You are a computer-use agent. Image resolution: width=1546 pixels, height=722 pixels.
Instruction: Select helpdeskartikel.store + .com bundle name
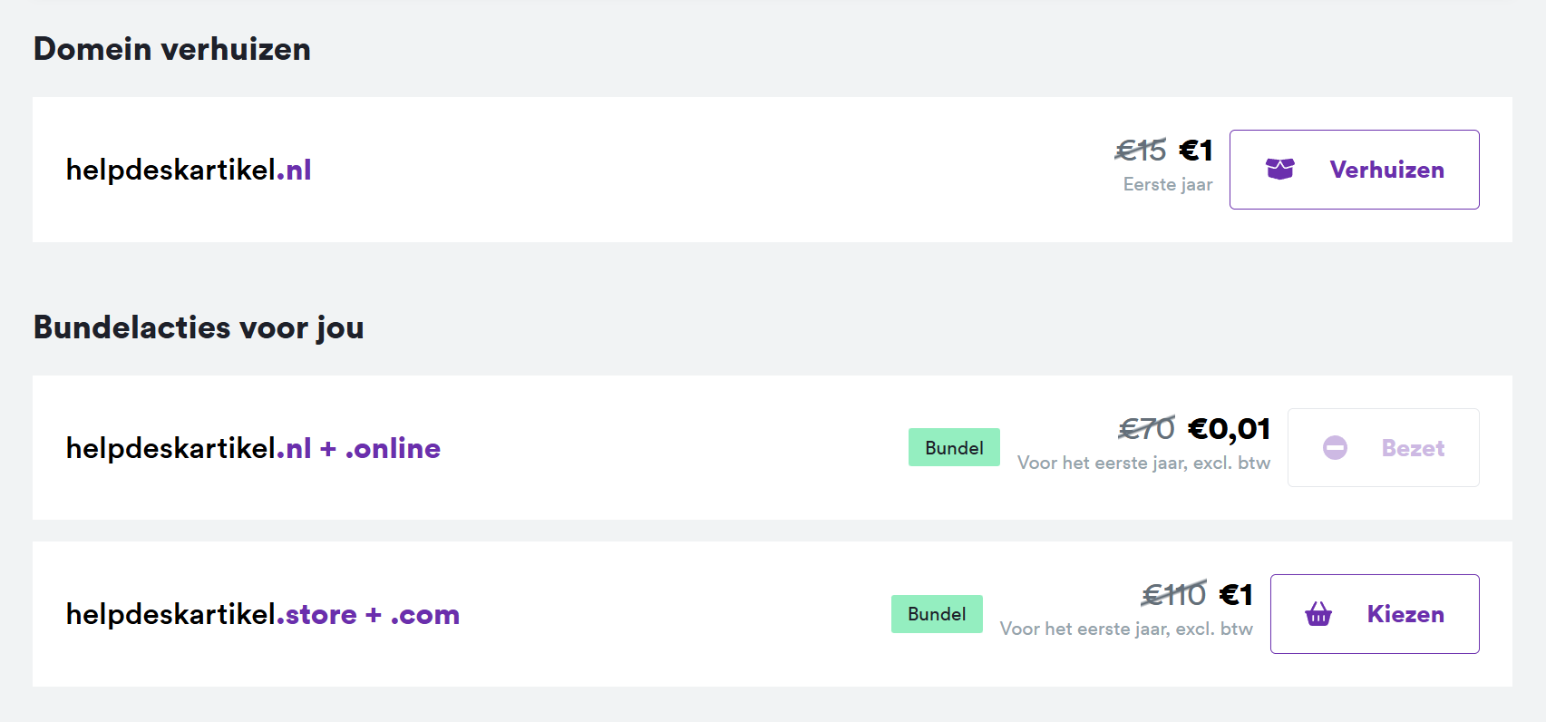[x=262, y=615]
